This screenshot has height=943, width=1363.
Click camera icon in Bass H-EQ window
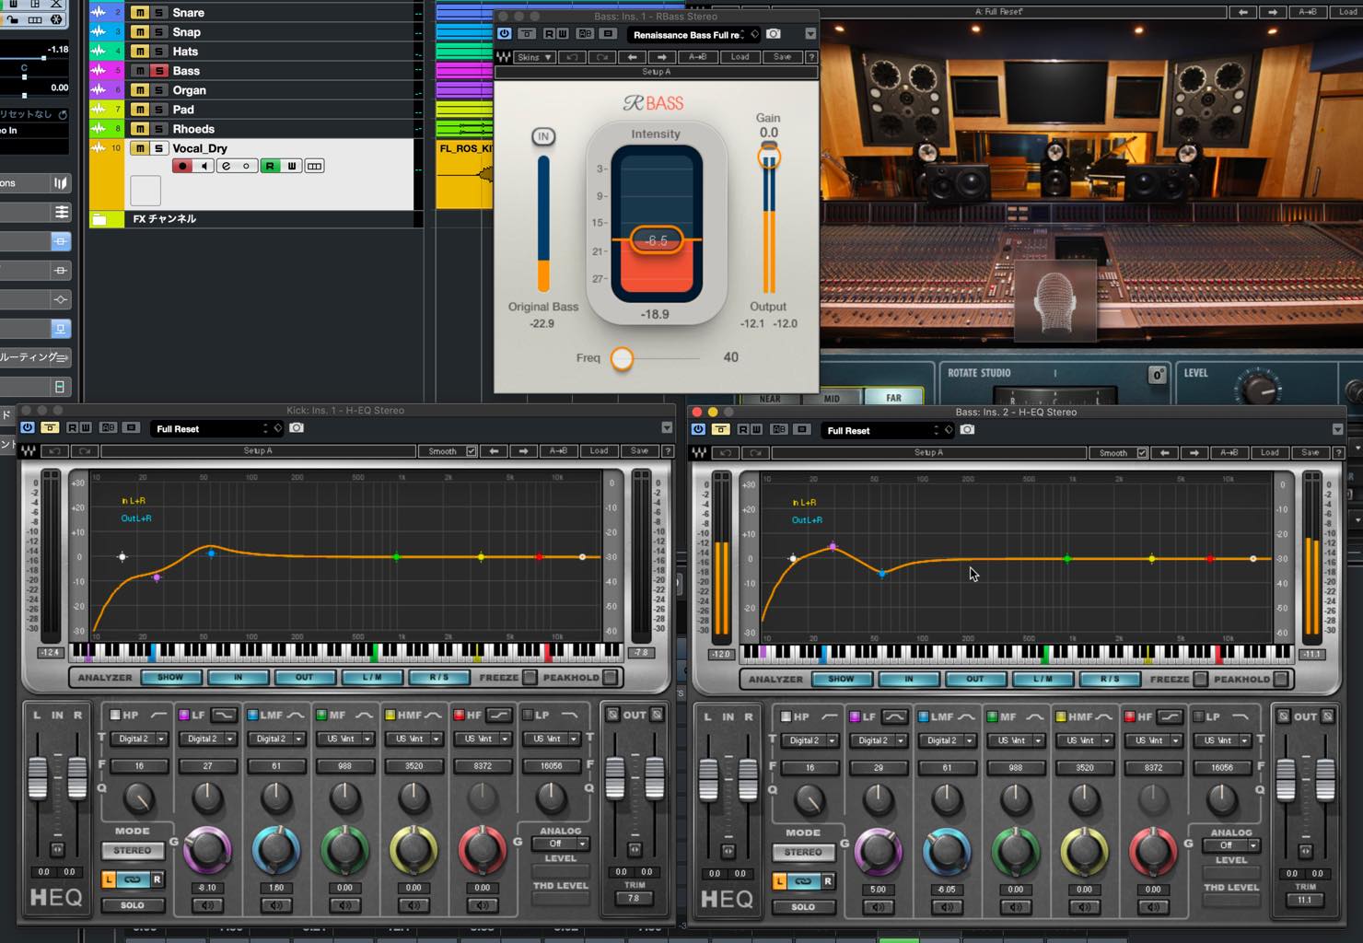coord(967,430)
